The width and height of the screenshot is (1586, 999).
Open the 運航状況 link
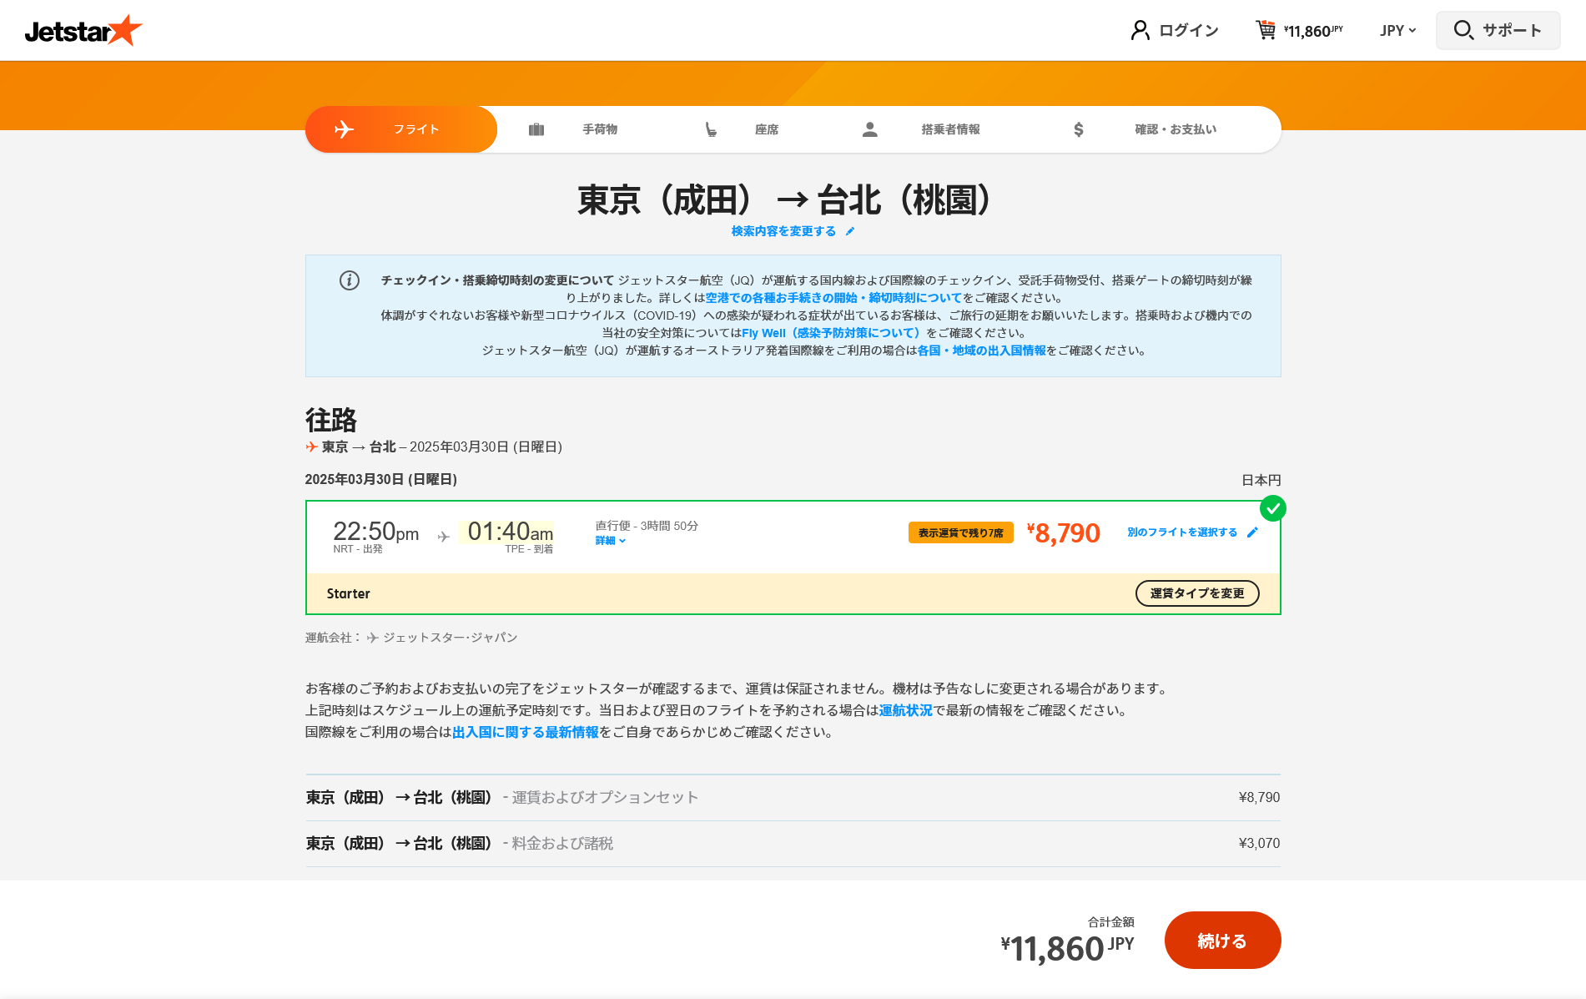click(x=905, y=710)
